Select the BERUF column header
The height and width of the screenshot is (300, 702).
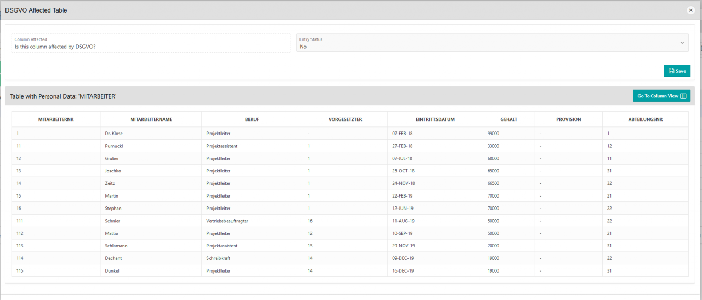252,119
